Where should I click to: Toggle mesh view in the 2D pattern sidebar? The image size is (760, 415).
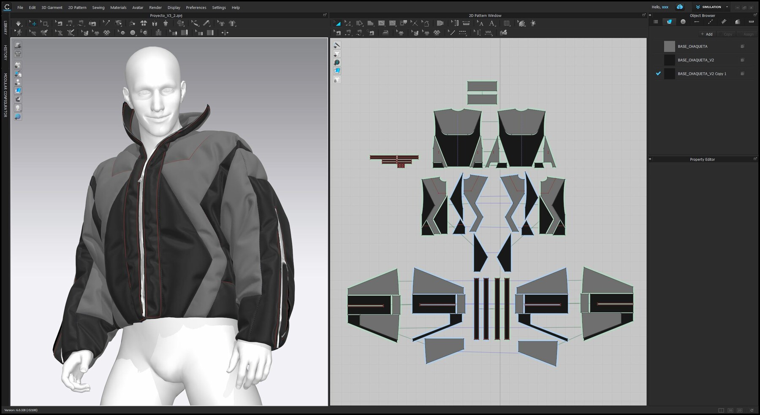pos(337,53)
